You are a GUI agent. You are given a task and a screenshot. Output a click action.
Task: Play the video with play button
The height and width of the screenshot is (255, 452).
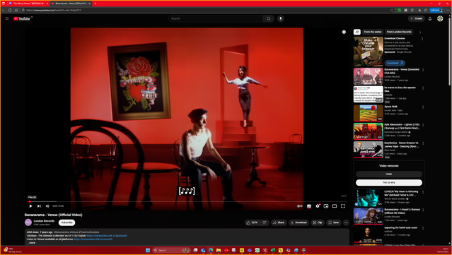coord(30,206)
